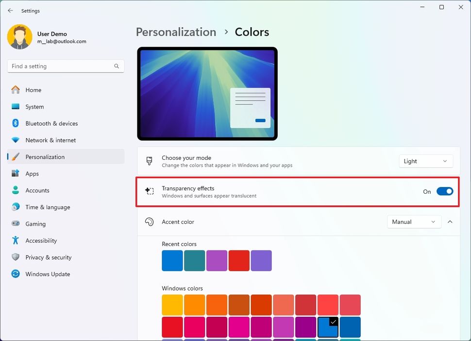Open Gaming settings via the Xbox icon

(x=16, y=224)
